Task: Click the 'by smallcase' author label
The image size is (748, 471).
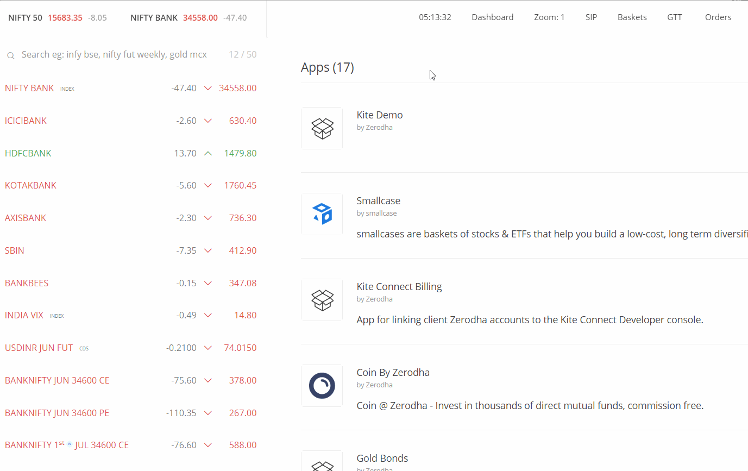Action: 376,213
